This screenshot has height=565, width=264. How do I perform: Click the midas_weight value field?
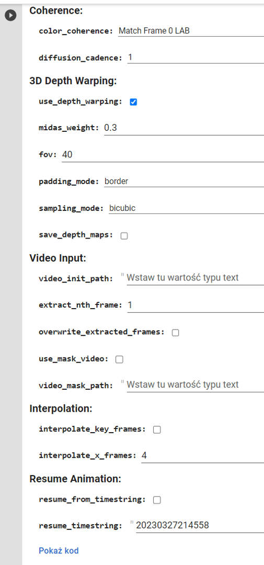coord(184,128)
